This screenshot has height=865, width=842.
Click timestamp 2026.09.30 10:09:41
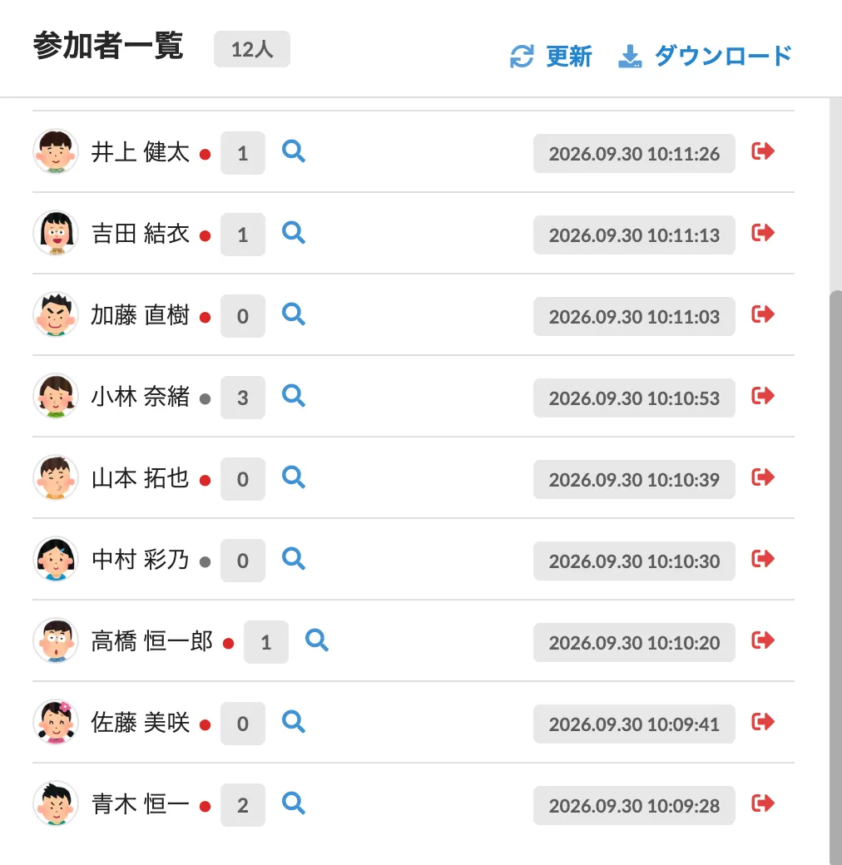(634, 724)
